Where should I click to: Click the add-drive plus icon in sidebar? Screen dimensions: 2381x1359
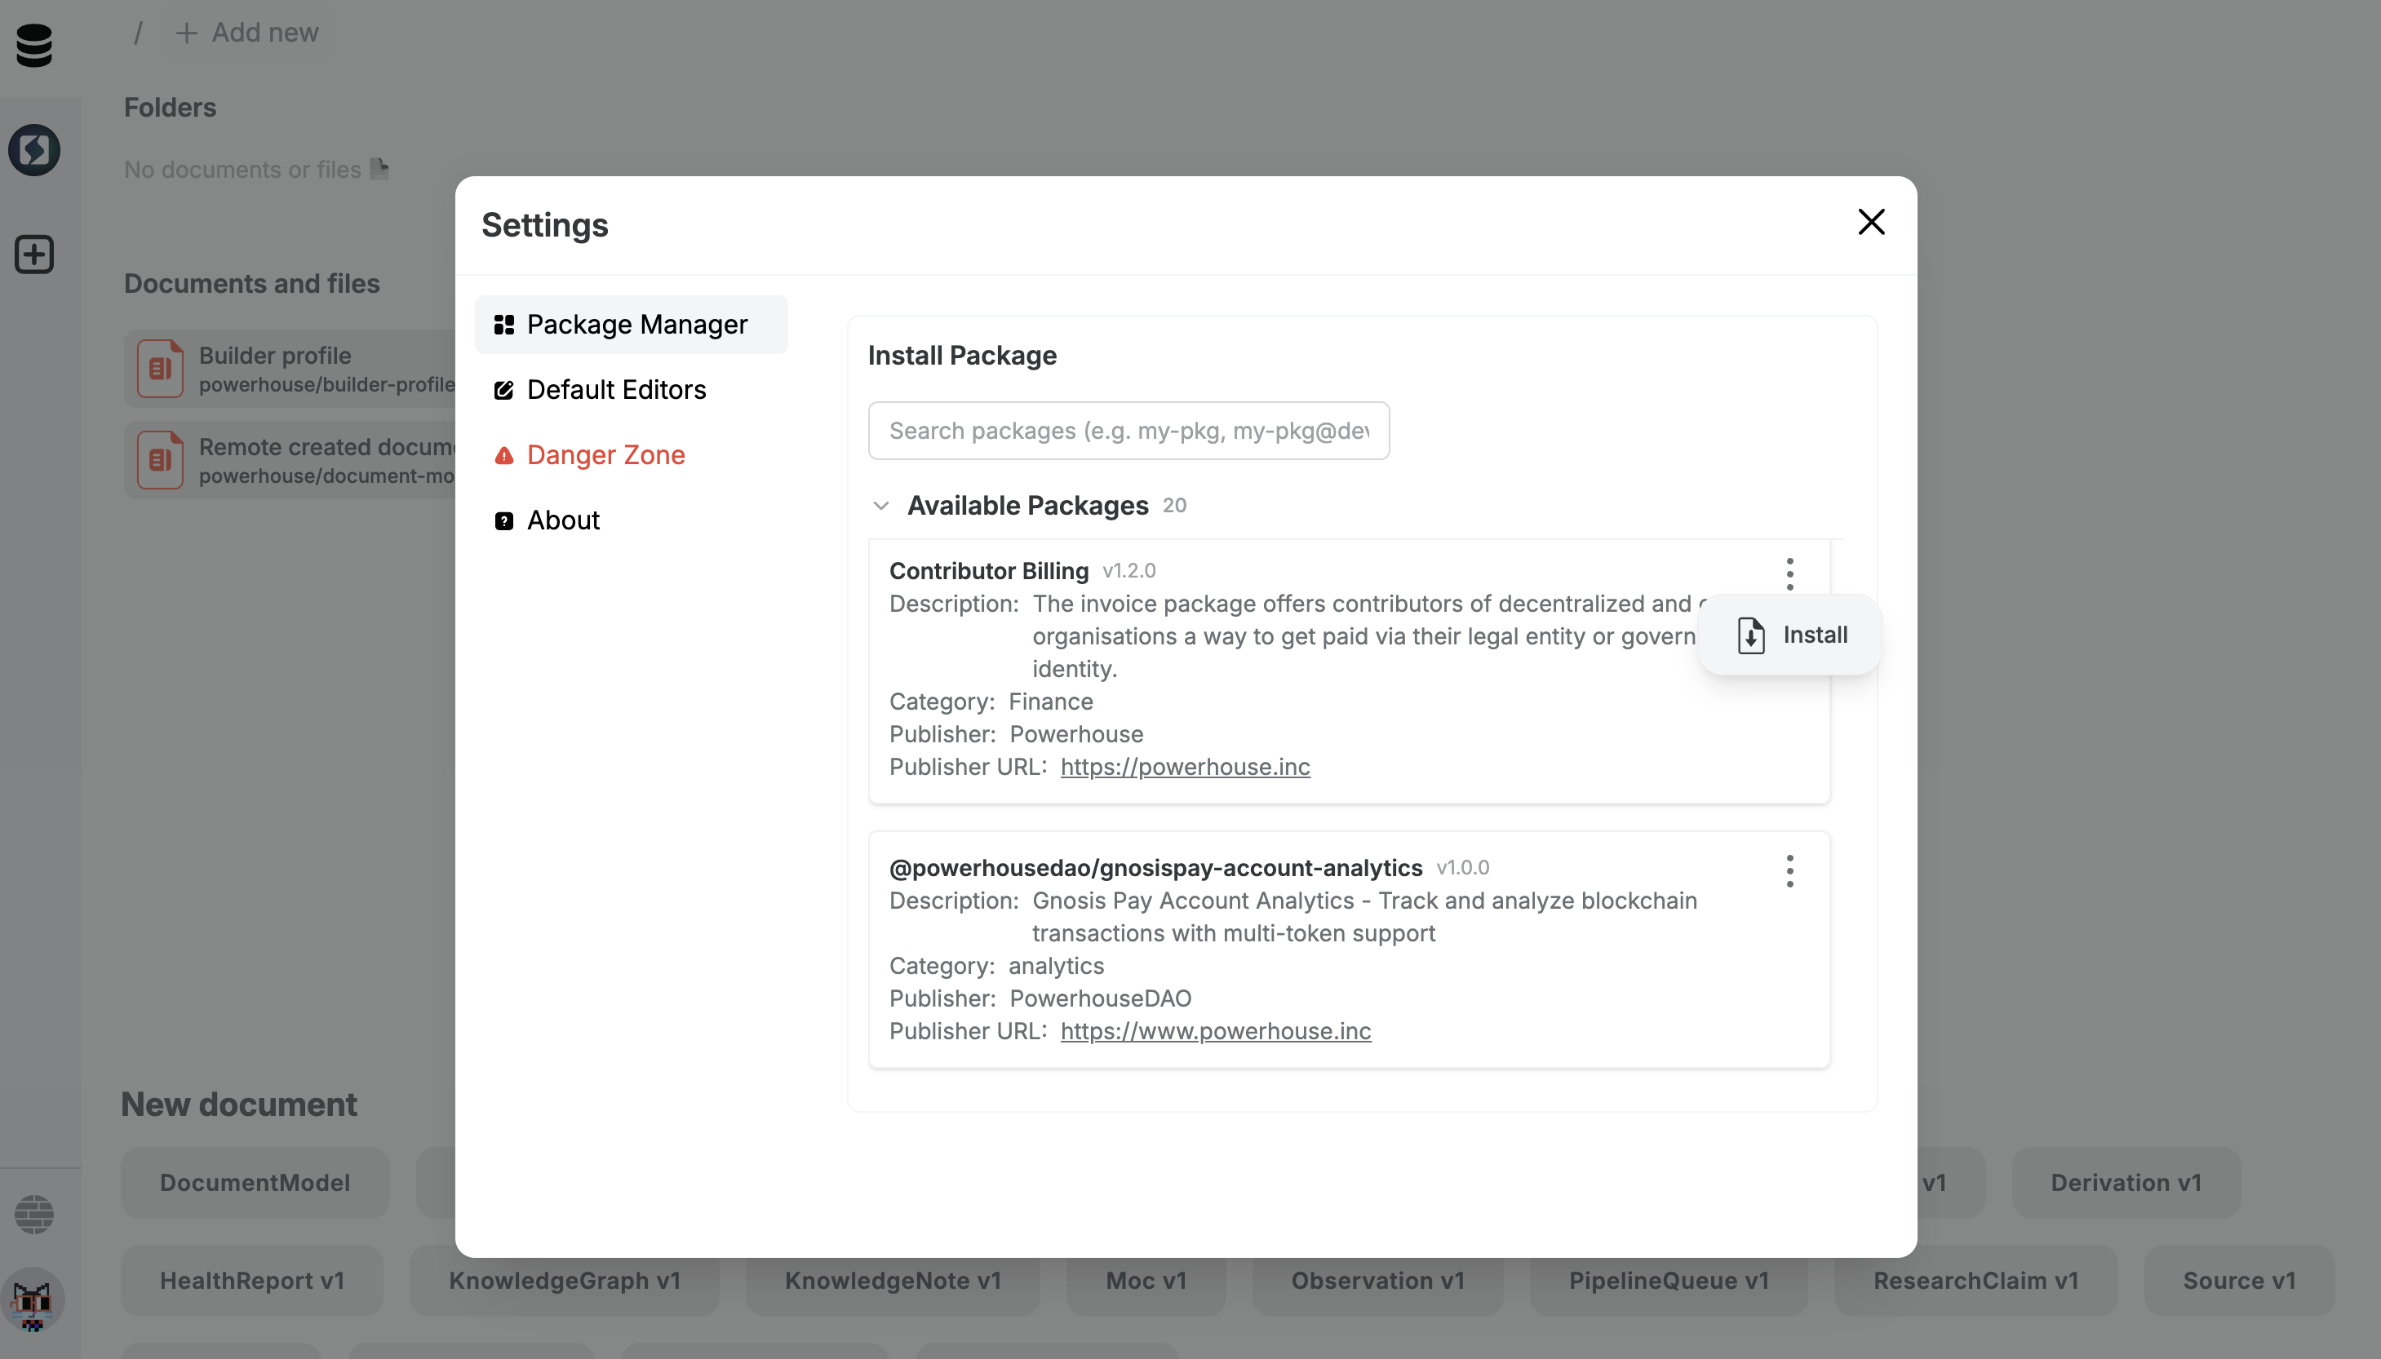pos(34,255)
